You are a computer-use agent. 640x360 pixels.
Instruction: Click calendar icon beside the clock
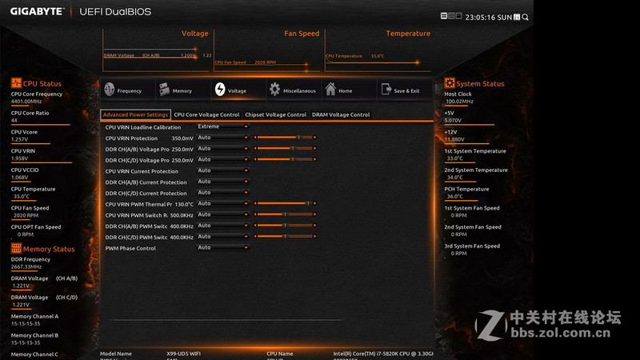click(x=517, y=17)
